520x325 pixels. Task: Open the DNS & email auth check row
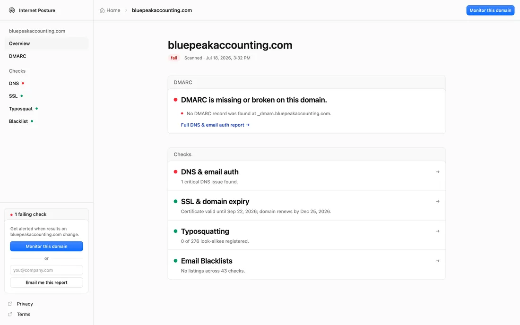(x=306, y=176)
